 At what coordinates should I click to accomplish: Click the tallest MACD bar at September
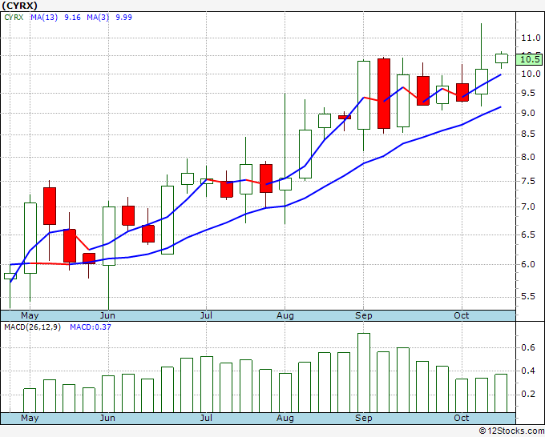[x=364, y=373]
